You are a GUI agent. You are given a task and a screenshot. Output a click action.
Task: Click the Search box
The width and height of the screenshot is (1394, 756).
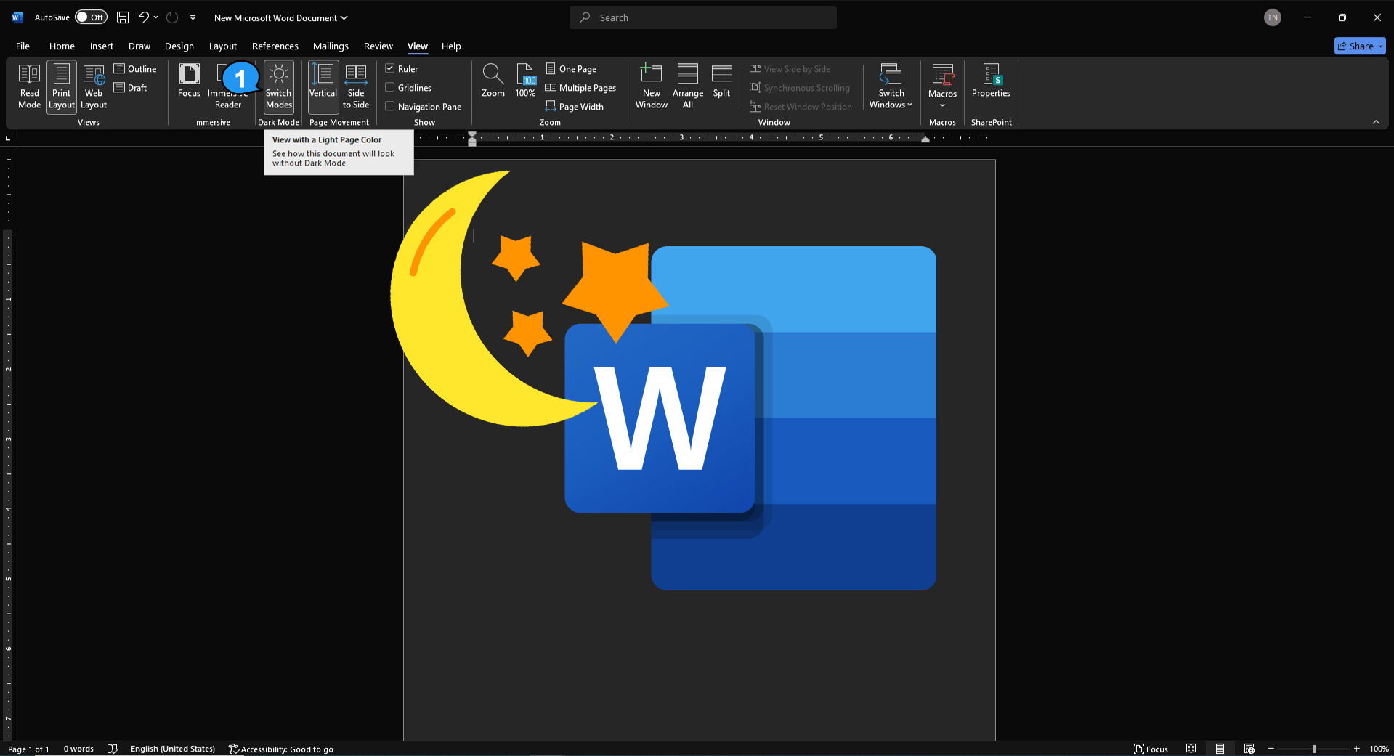coord(703,17)
